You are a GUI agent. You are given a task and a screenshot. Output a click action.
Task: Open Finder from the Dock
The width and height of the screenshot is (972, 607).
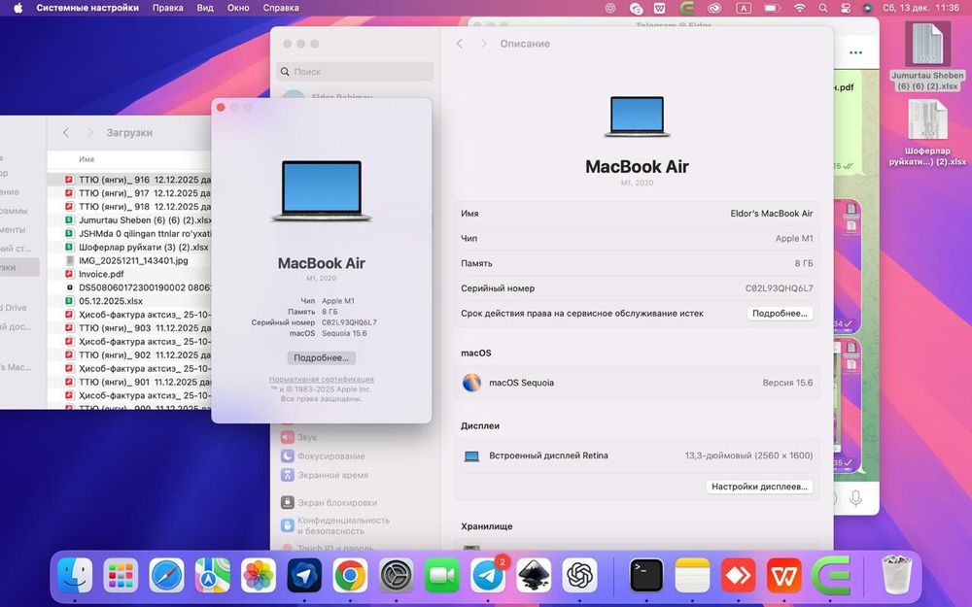pos(75,575)
